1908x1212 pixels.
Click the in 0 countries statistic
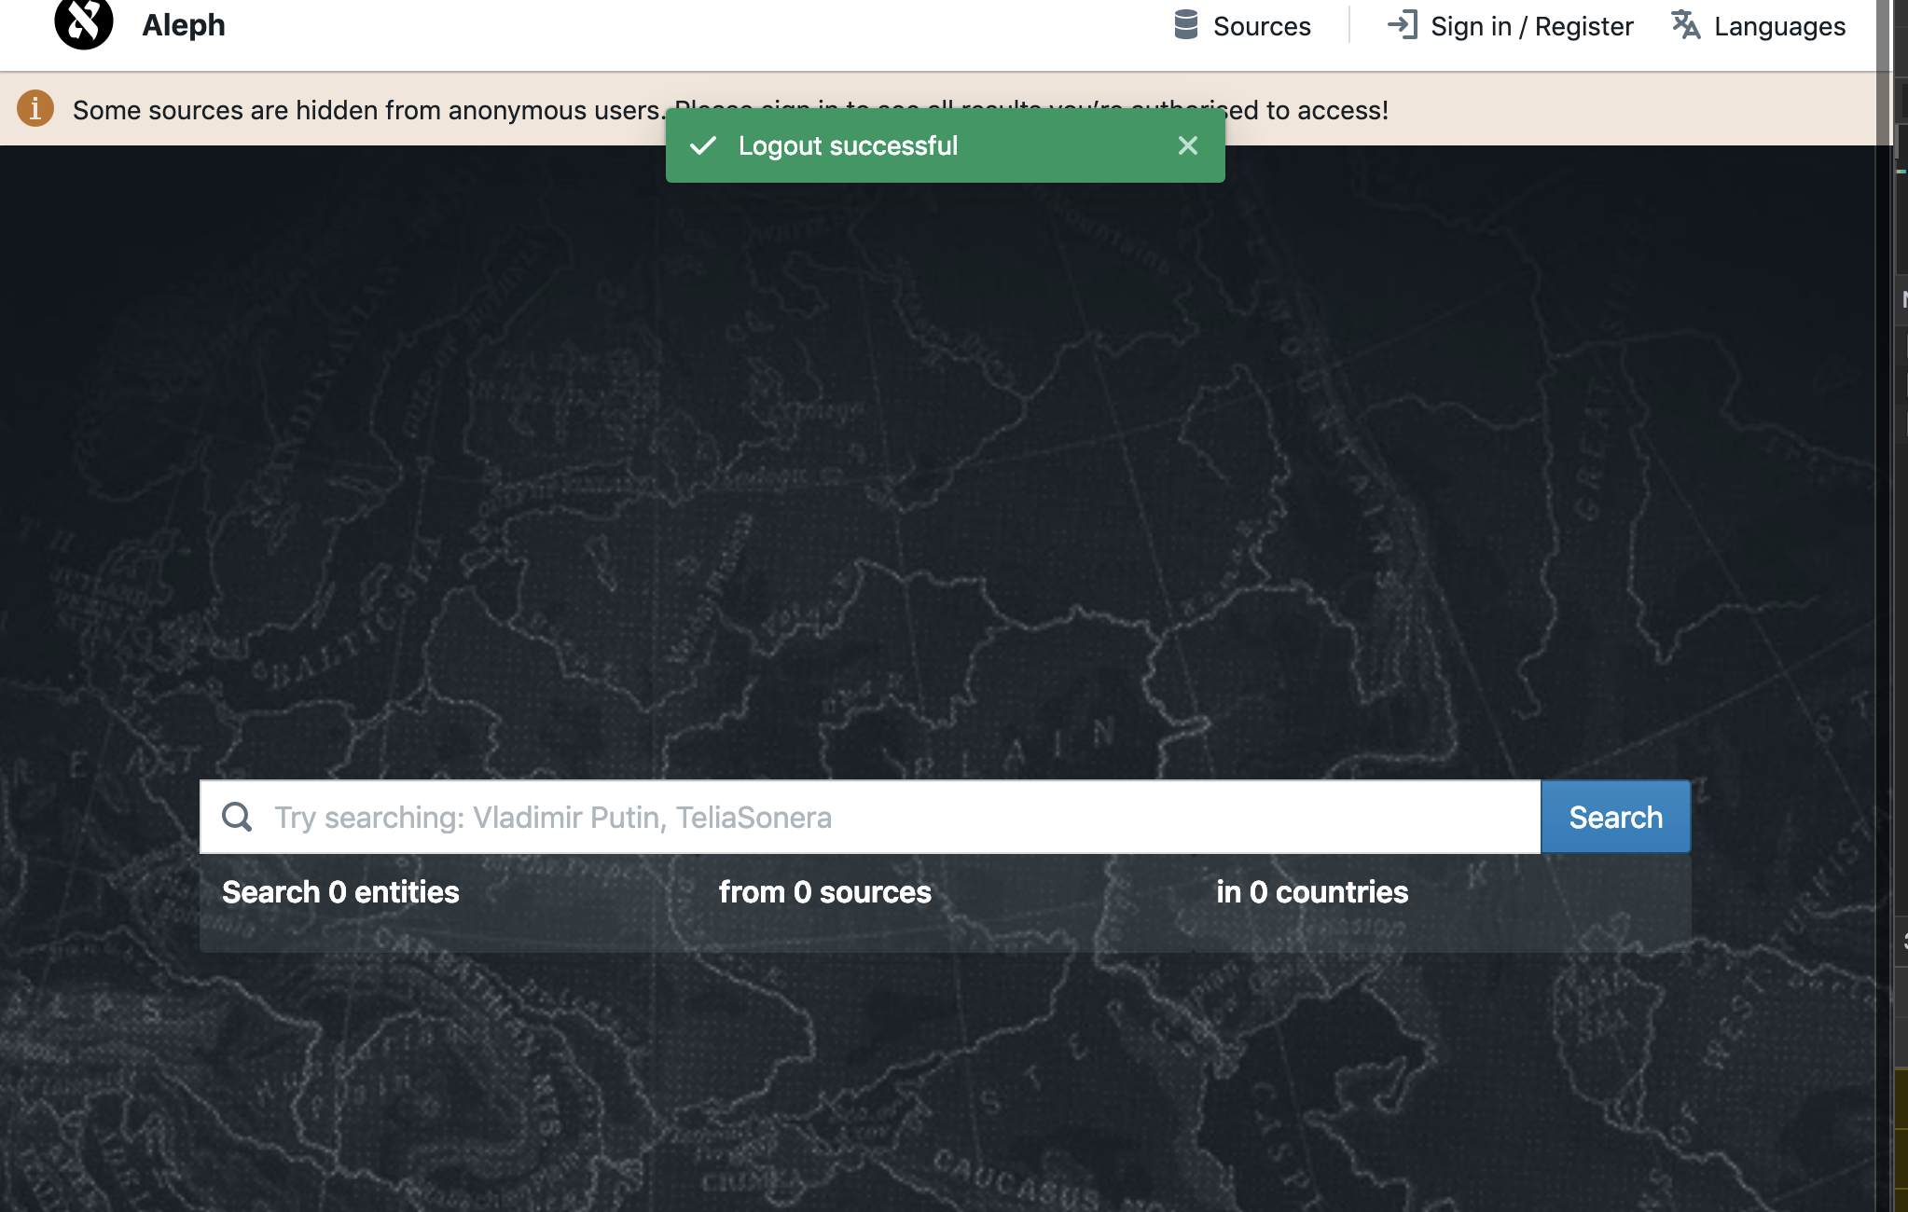tap(1311, 892)
